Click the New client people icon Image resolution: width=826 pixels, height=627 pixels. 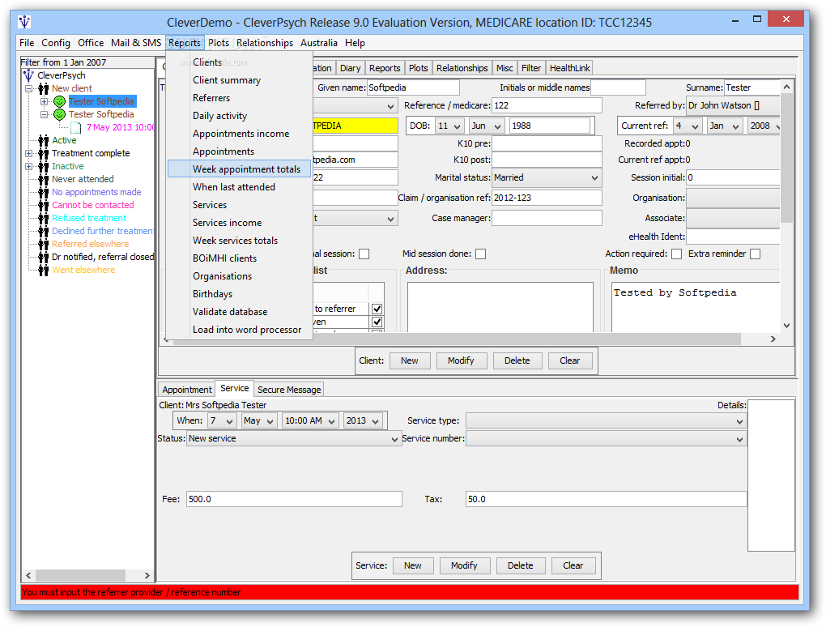coord(44,88)
